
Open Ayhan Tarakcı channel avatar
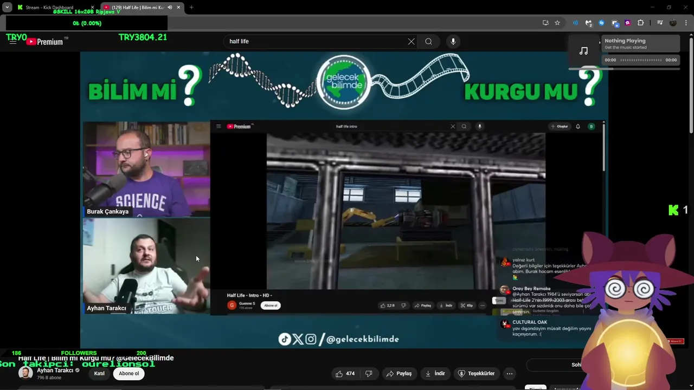pos(25,373)
